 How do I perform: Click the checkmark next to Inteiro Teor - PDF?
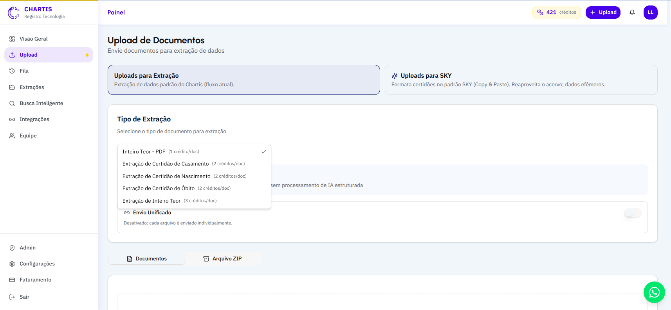[264, 151]
